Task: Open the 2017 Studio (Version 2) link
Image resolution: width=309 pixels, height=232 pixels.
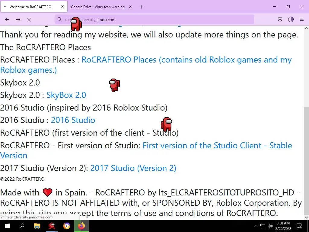Action: pos(133,168)
